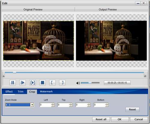This screenshot has height=124, width=150.
Task: Increase the Left crop value
Action: click(x=53, y=104)
